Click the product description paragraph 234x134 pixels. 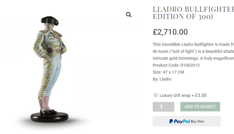coord(193,51)
